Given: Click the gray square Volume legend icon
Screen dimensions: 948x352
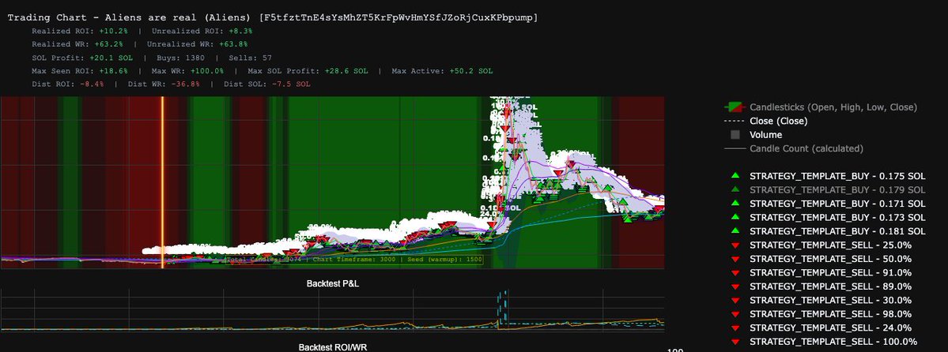Looking at the screenshot, I should [735, 135].
